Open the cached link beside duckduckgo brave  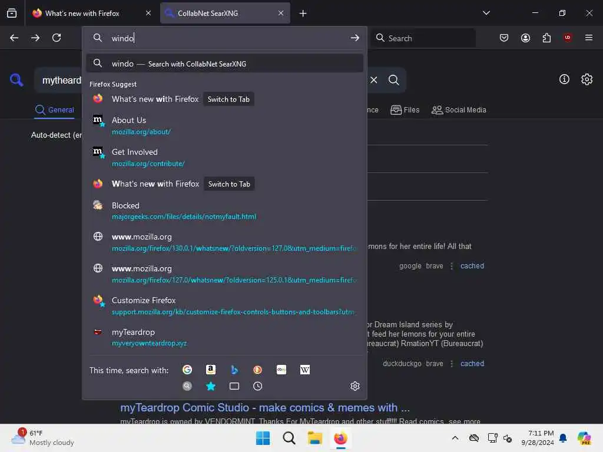click(x=472, y=364)
